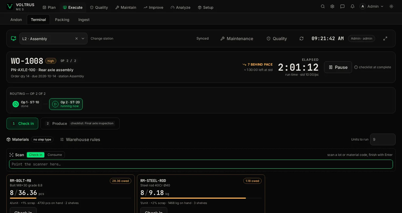The height and width of the screenshot is (213, 402).
Task: Toggle the light/dark theme icon
Action: (x=391, y=6)
